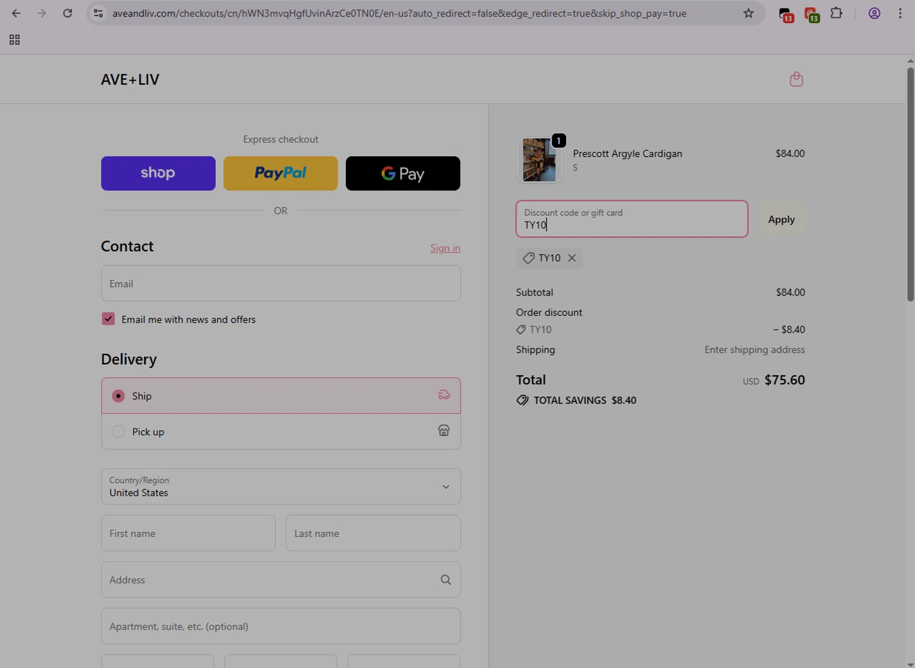The width and height of the screenshot is (915, 668).
Task: Click the Subtotal $84.00 value
Action: click(x=790, y=292)
